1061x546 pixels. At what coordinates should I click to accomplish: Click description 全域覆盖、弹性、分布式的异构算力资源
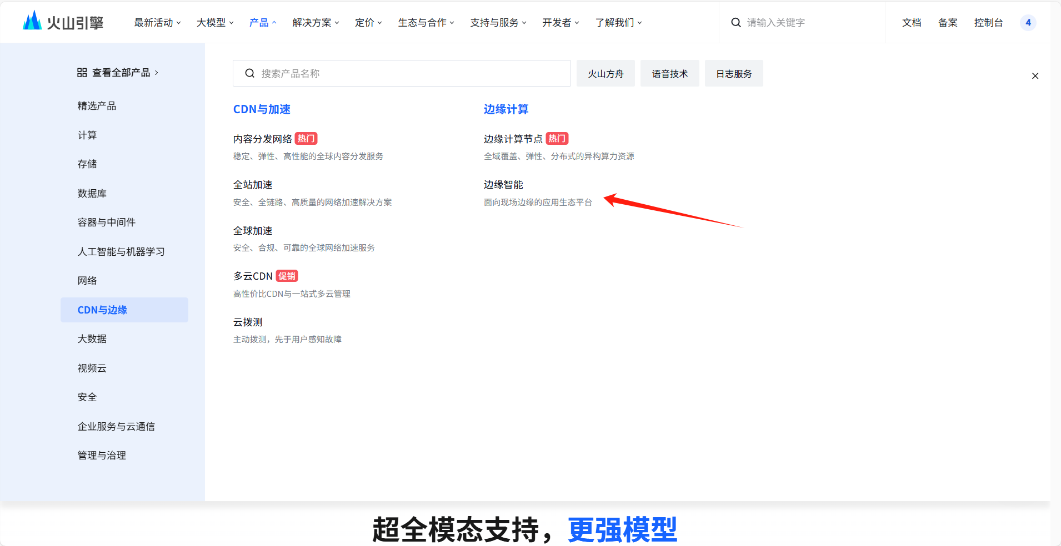click(559, 156)
